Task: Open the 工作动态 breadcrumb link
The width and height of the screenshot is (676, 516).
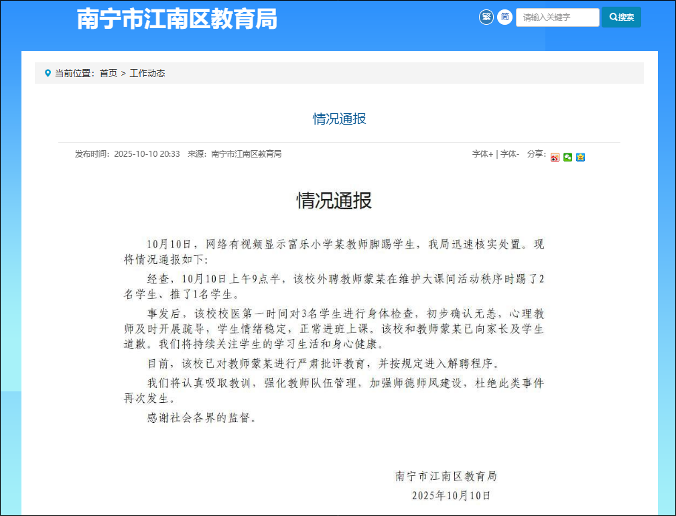Action: click(147, 73)
